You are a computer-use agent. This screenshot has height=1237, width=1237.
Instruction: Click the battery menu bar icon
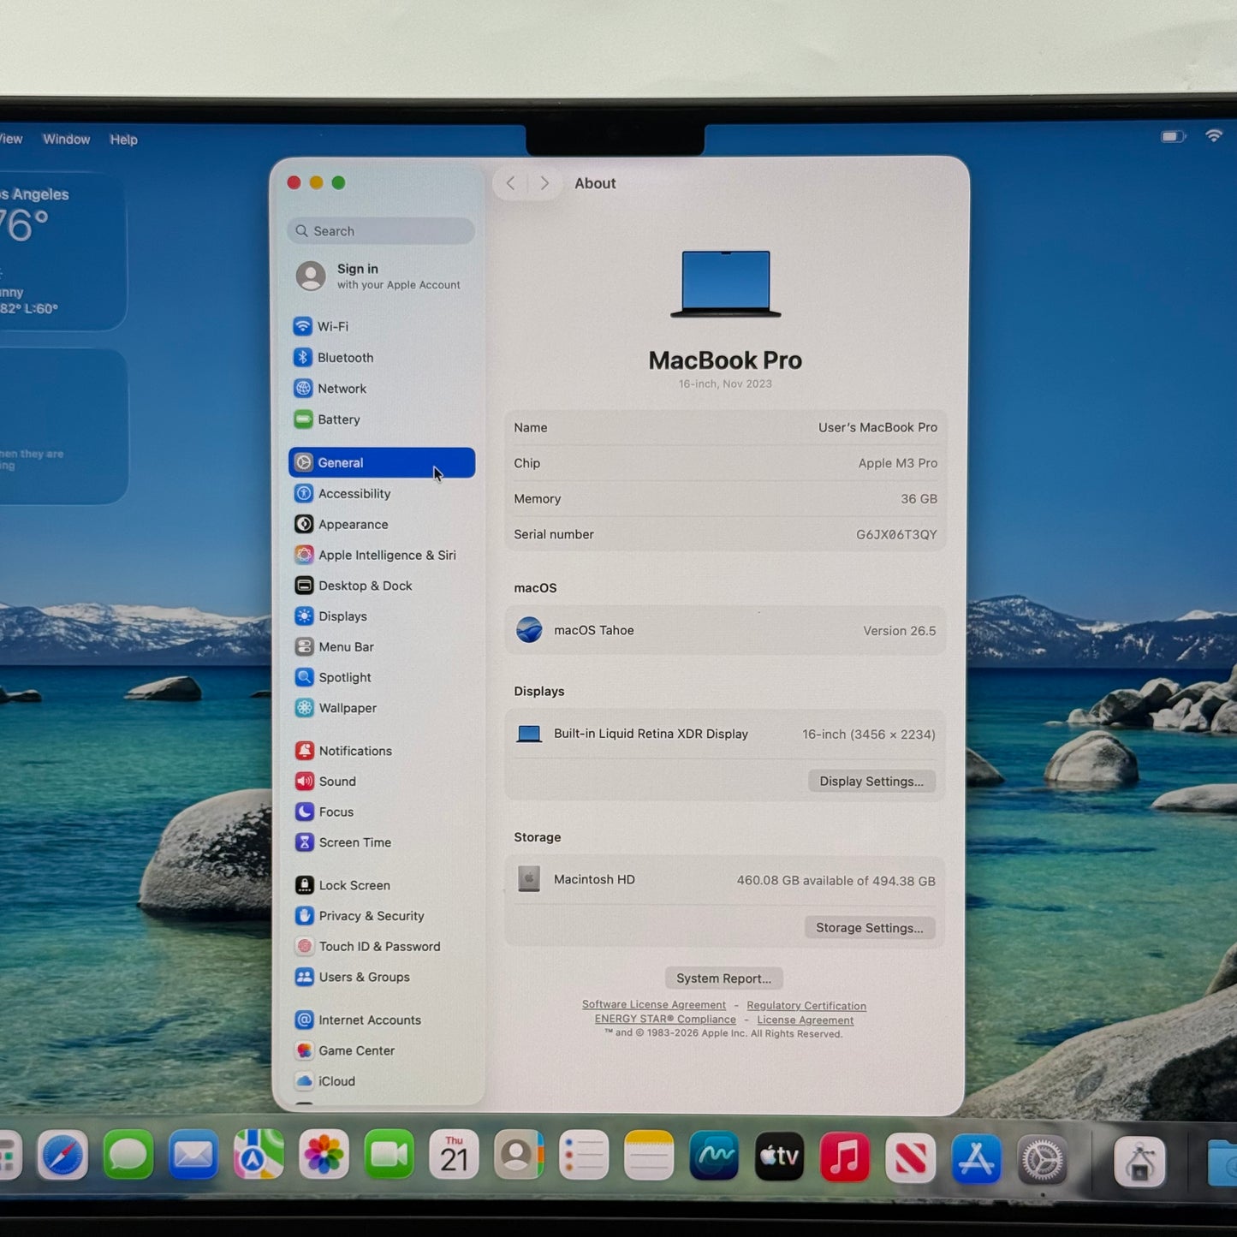1173,136
